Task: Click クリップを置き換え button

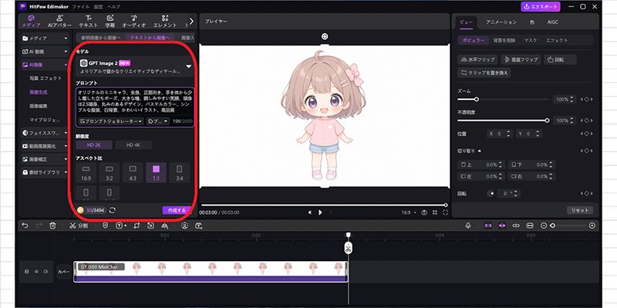Action: (484, 72)
